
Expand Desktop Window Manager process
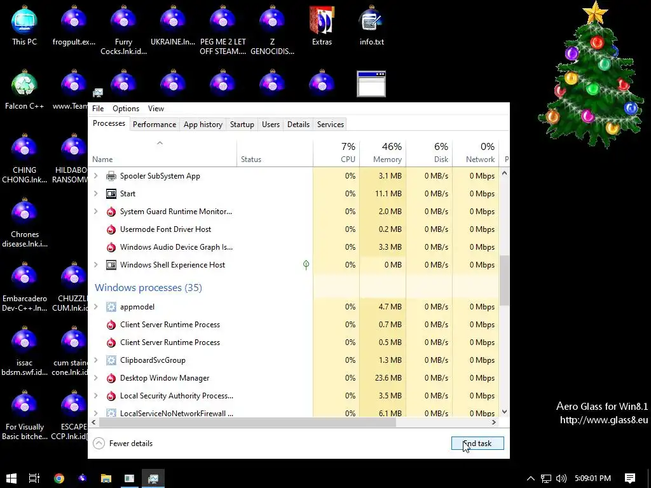click(x=96, y=378)
